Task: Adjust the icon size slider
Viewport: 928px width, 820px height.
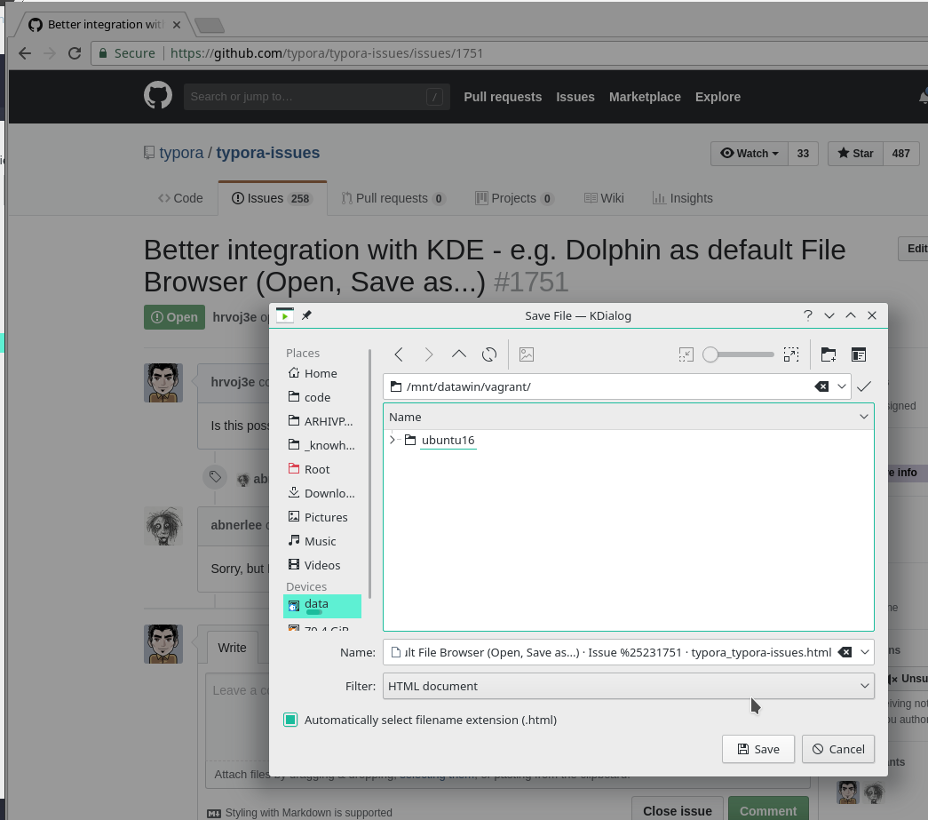Action: click(710, 354)
